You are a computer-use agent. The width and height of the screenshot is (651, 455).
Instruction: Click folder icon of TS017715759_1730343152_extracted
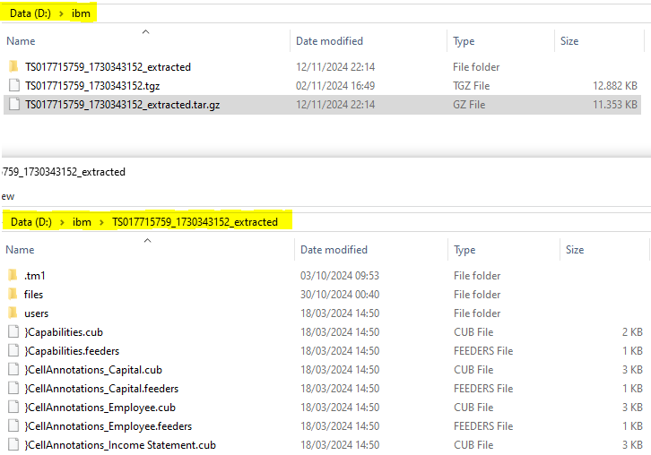click(x=13, y=66)
